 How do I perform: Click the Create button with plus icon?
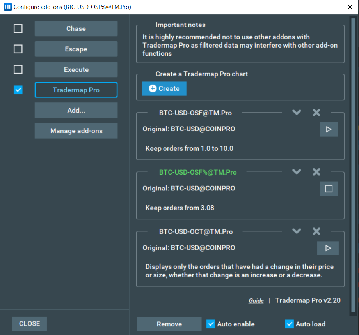click(x=164, y=88)
